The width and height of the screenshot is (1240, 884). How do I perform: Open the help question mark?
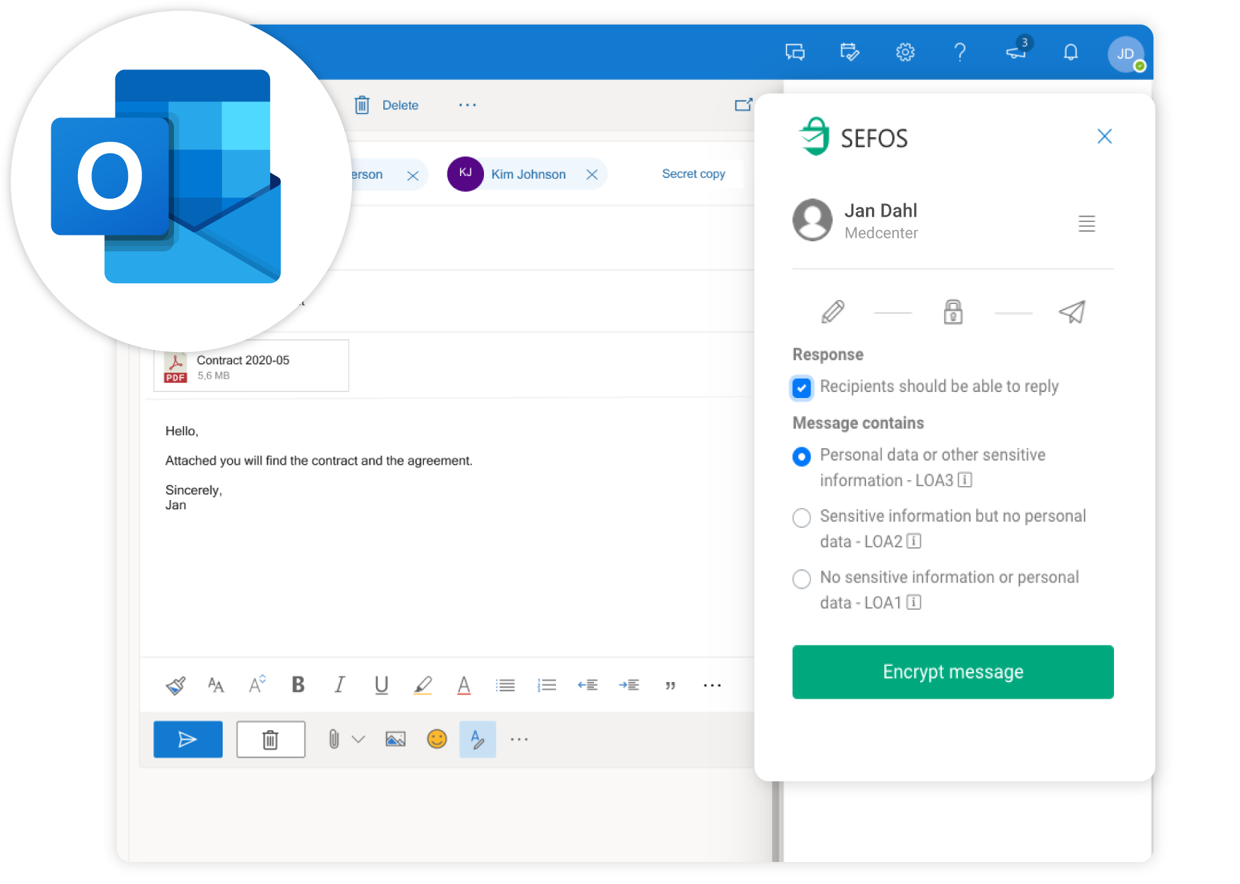coord(960,52)
